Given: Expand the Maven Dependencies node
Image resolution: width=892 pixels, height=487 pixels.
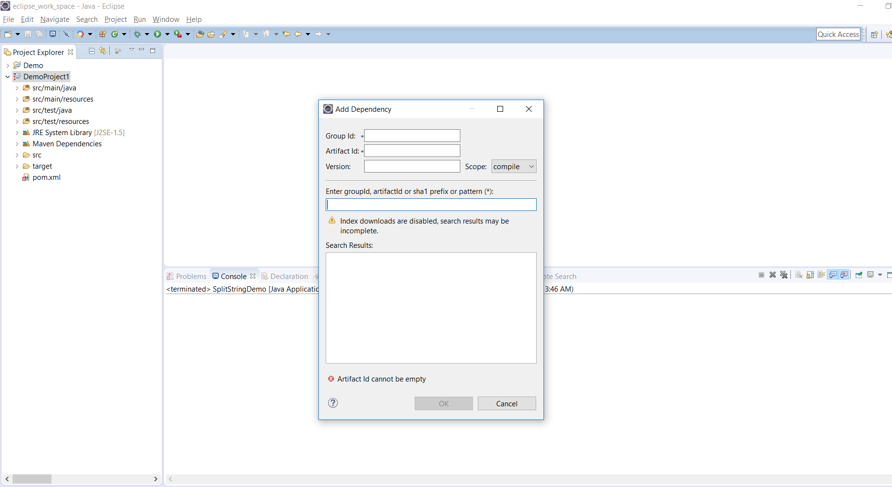Looking at the screenshot, I should (17, 144).
